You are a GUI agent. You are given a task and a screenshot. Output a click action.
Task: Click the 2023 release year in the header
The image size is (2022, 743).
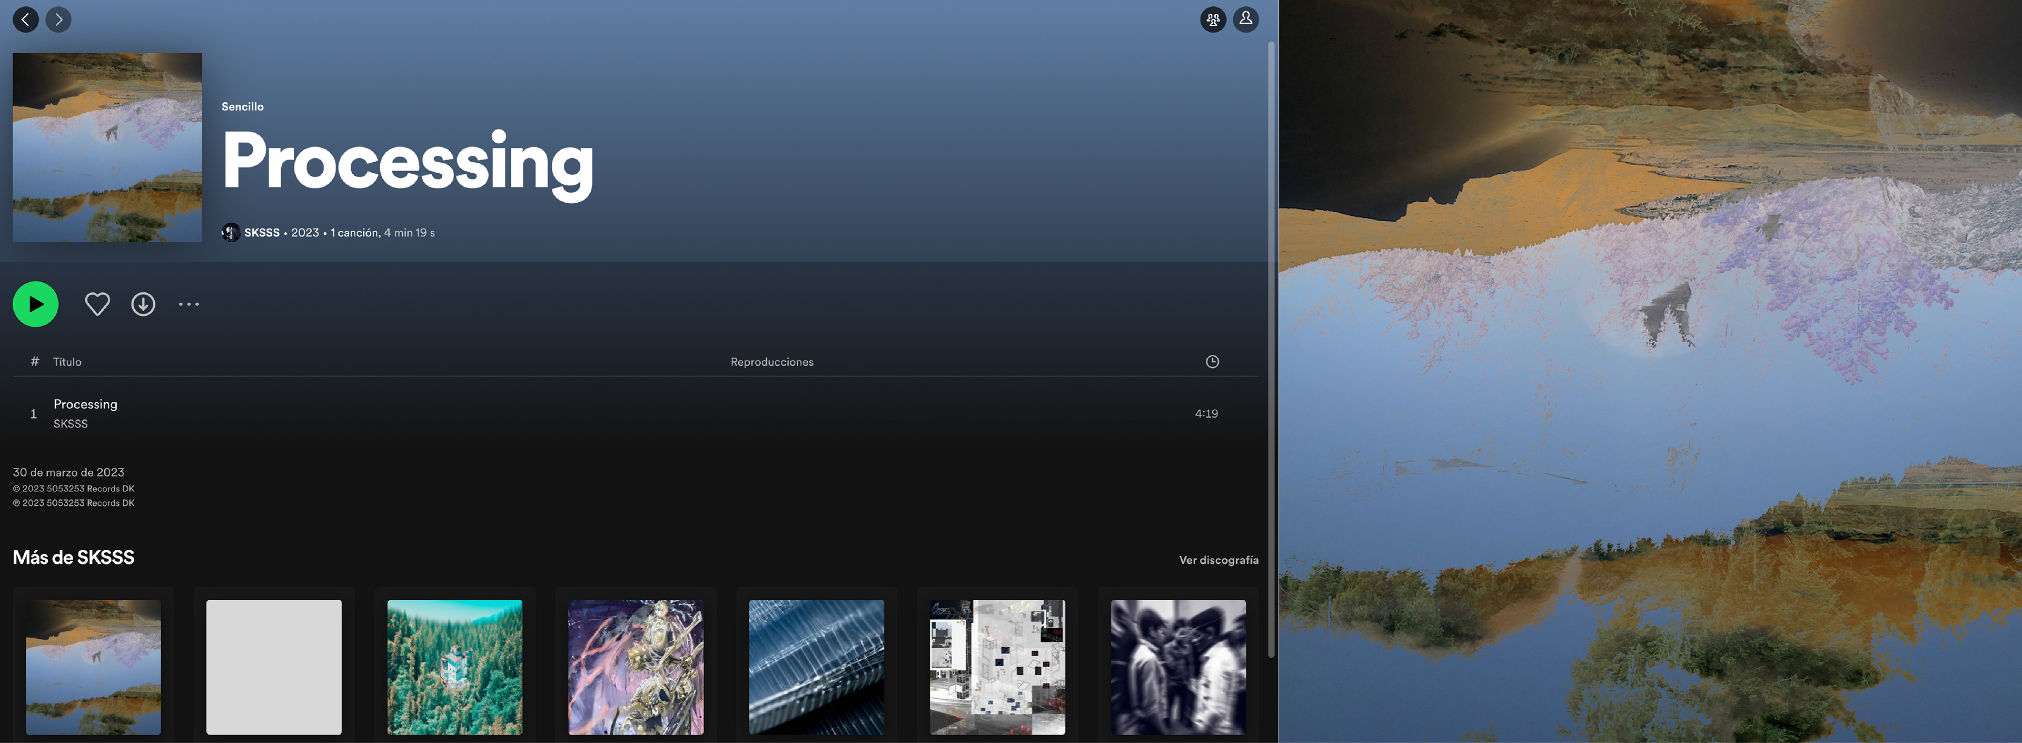point(305,233)
